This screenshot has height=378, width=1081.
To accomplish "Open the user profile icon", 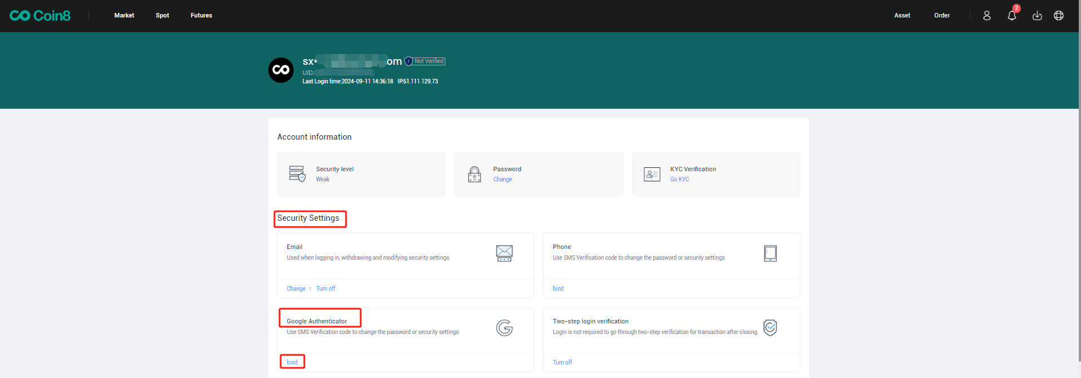I will (x=986, y=16).
